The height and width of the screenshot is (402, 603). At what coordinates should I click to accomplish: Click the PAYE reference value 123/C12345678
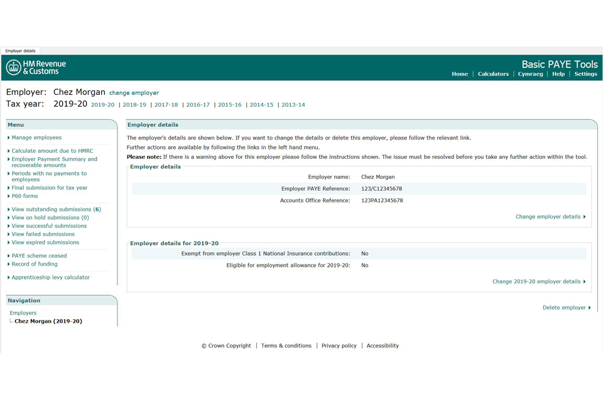pyautogui.click(x=381, y=188)
